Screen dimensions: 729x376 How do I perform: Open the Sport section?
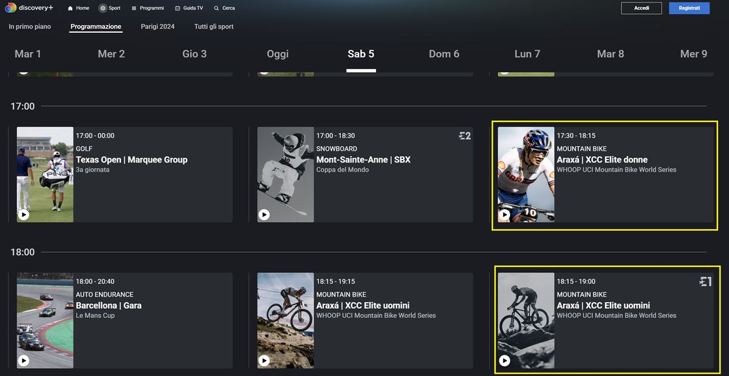tap(110, 8)
